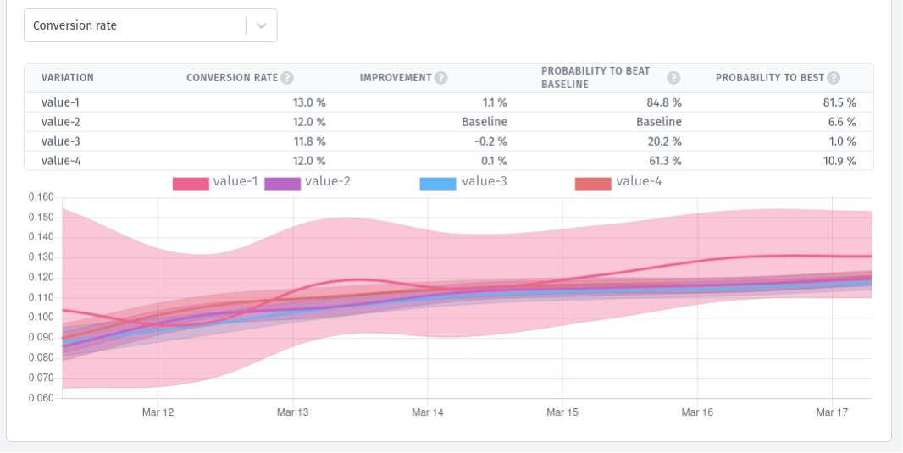The image size is (903, 453).
Task: Click the dropdown chevron arrow
Action: 262,25
